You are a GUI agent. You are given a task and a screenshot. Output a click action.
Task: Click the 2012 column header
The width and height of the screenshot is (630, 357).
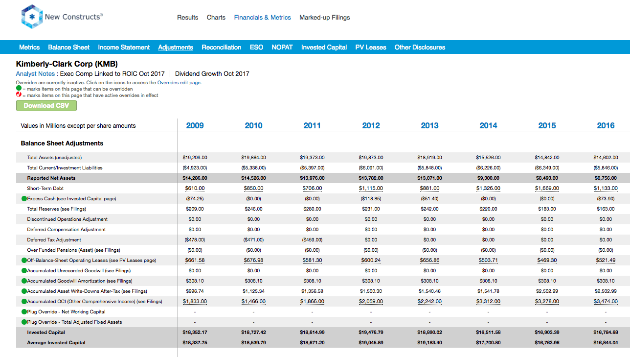coord(371,126)
